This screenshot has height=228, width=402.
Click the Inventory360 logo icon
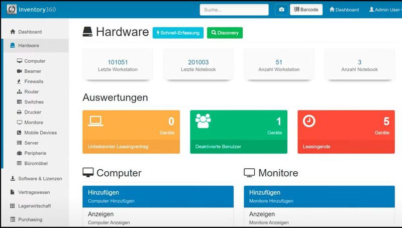pos(12,10)
